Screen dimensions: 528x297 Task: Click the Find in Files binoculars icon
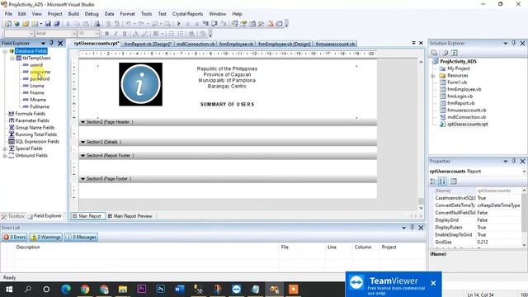97,24
